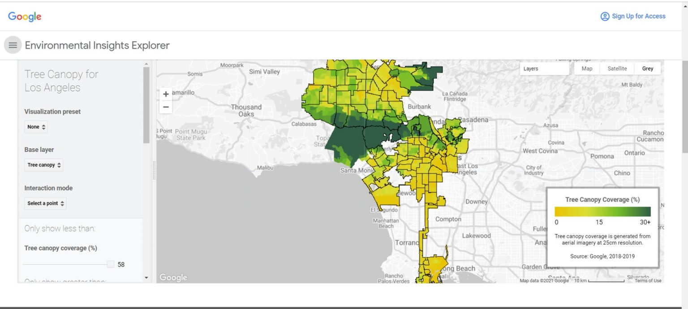The height and width of the screenshot is (309, 688).
Task: Zoom in on the map
Action: 166,94
